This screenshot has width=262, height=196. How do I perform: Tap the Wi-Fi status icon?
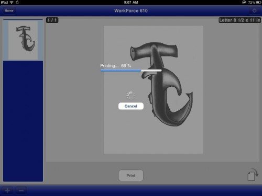[x=12, y=3]
